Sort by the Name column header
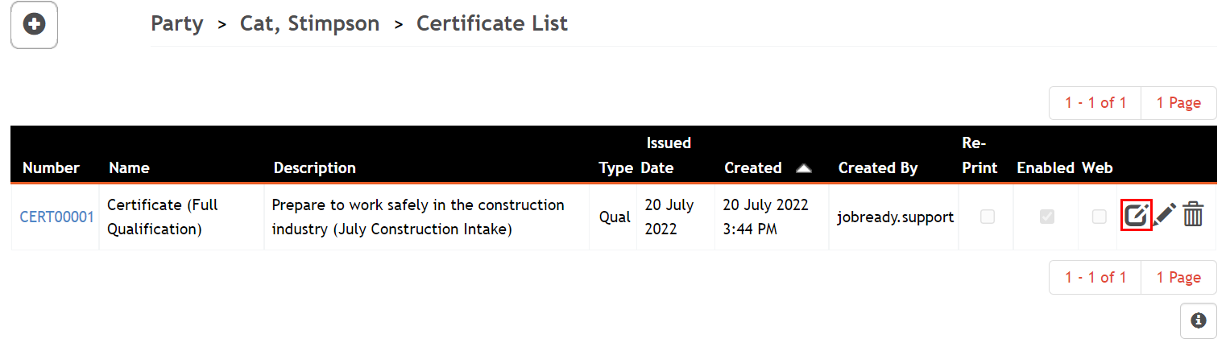The image size is (1230, 347). click(x=129, y=168)
